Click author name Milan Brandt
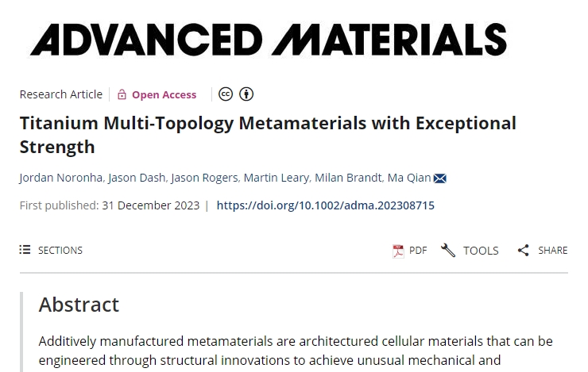This screenshot has height=372, width=588. pos(348,178)
